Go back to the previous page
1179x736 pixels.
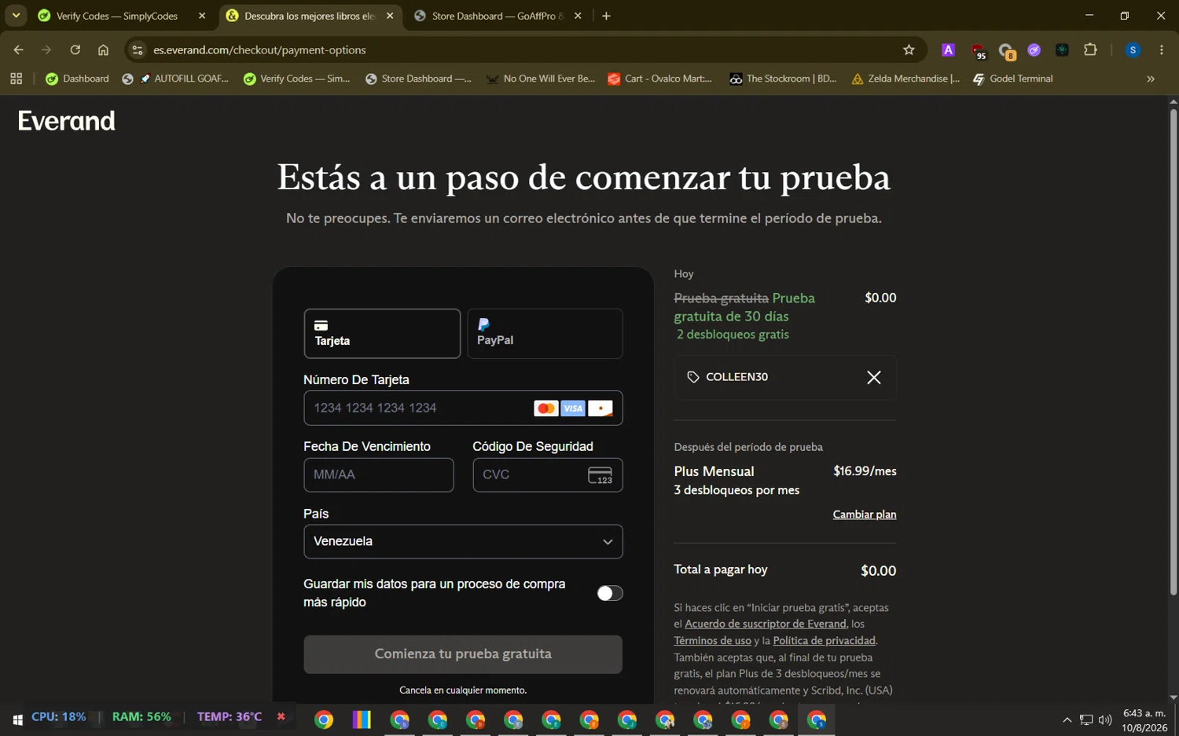(18, 49)
